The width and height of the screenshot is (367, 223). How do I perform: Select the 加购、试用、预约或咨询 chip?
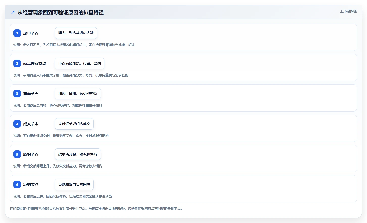click(78, 94)
